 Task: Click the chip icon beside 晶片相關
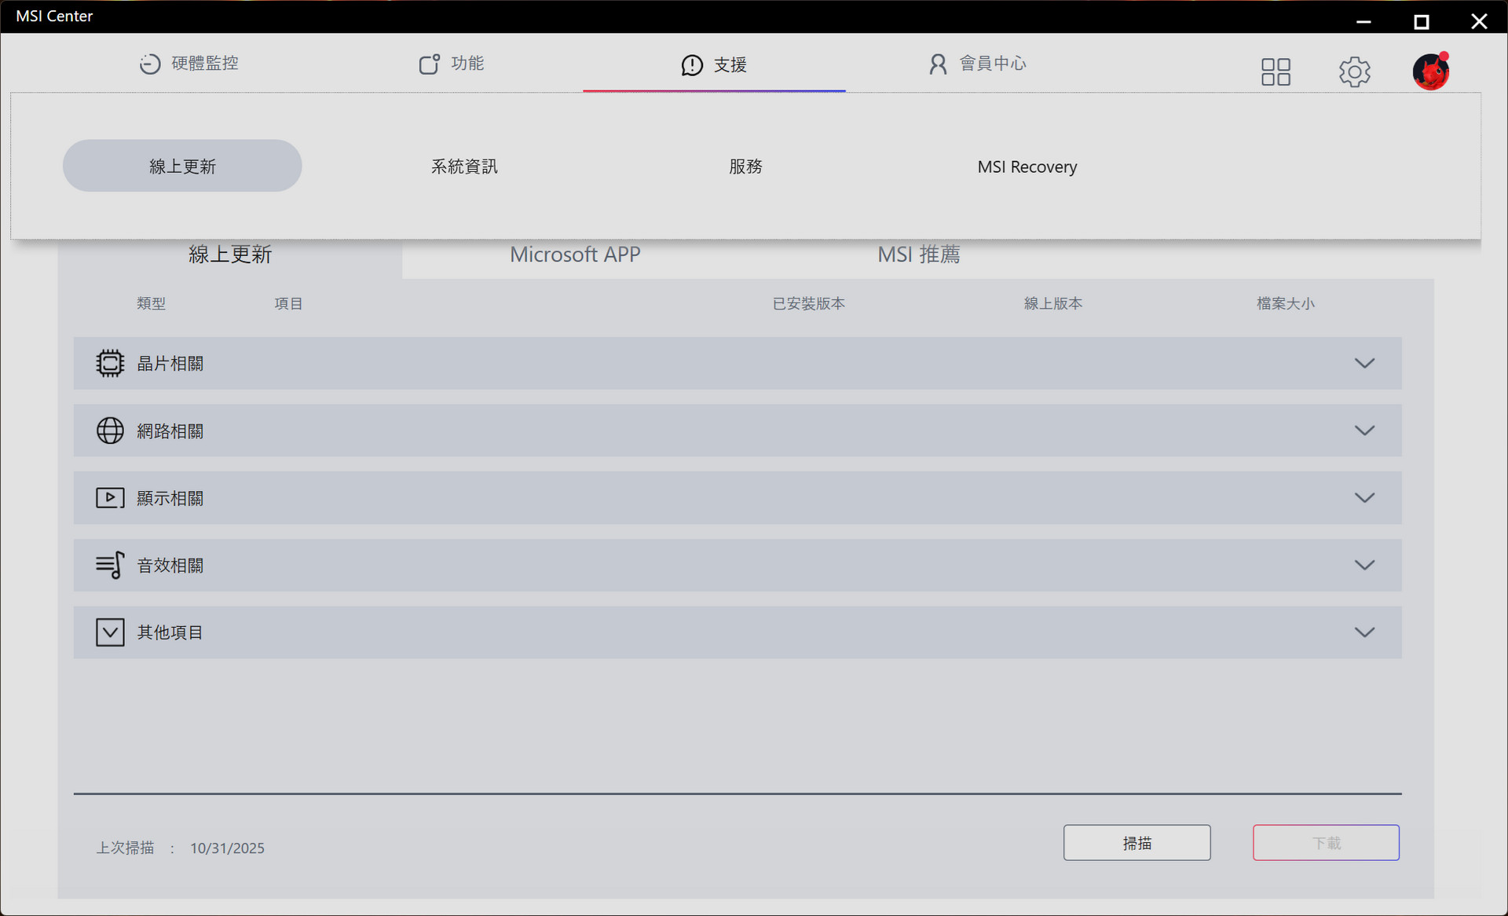click(x=110, y=363)
